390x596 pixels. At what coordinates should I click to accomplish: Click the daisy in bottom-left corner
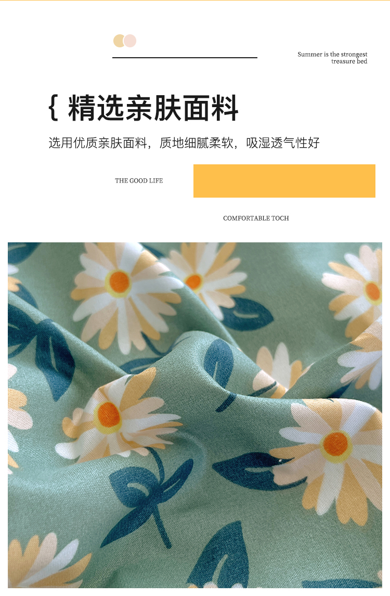[46, 563]
